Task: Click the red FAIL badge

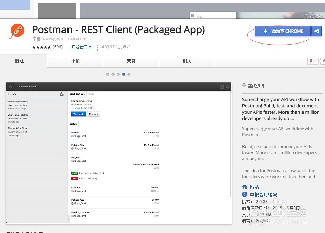Action: (74, 178)
